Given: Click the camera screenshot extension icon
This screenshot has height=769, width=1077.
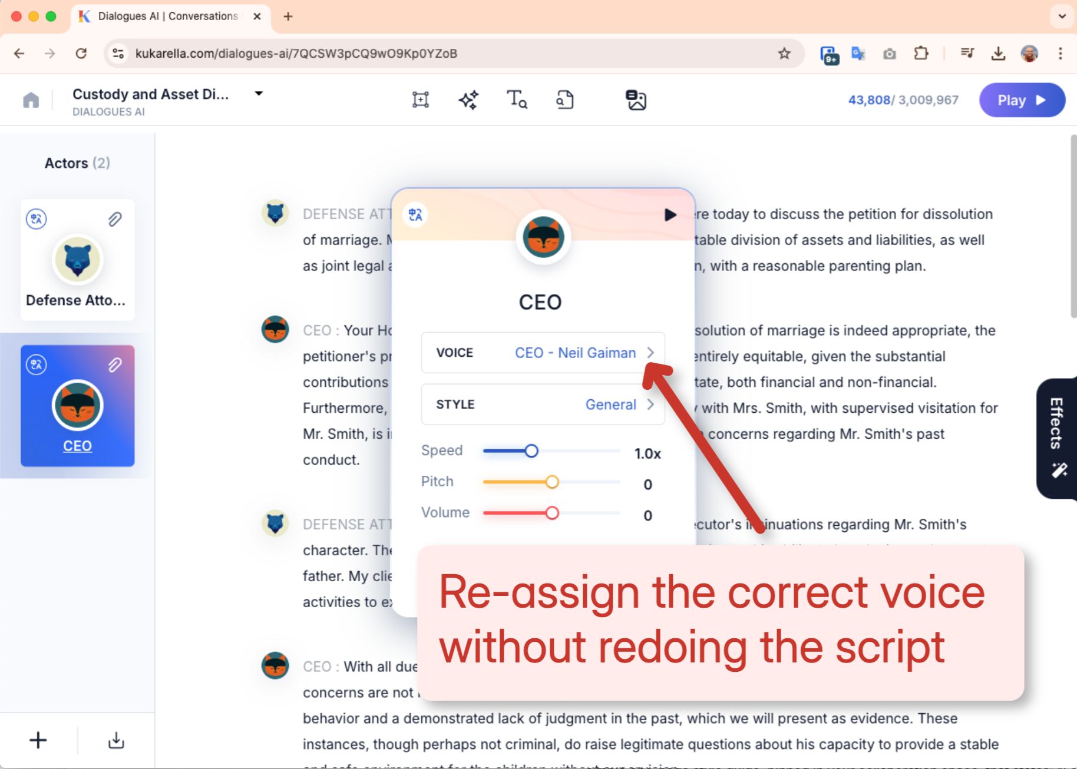Looking at the screenshot, I should [890, 54].
